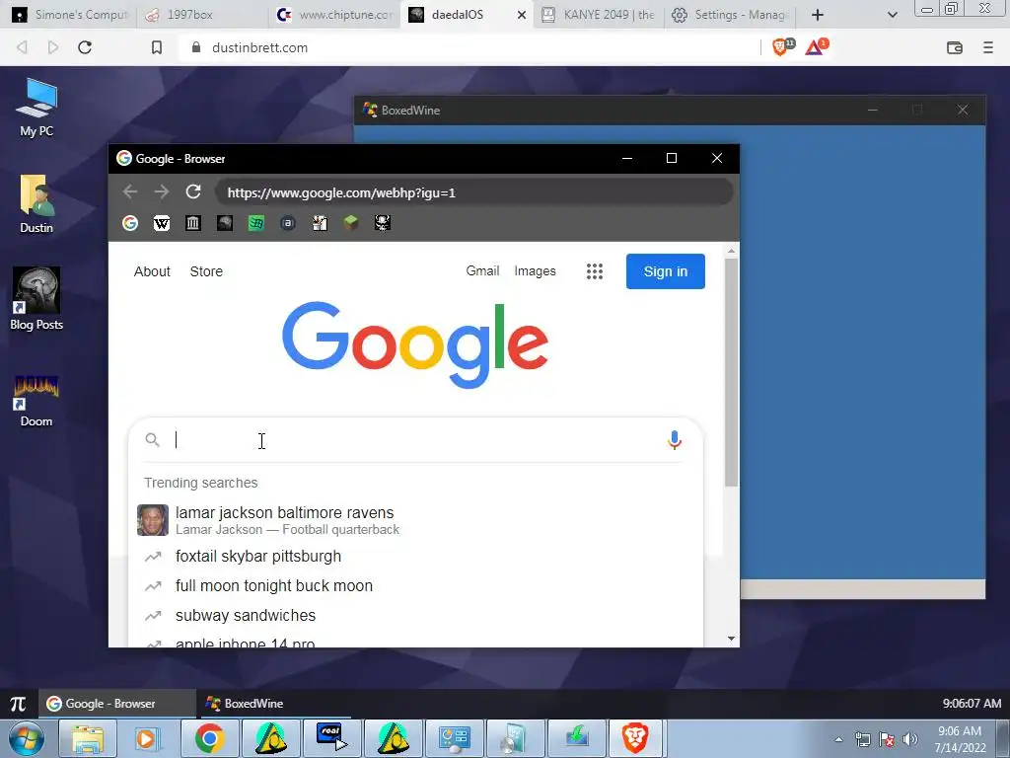The image size is (1010, 758).
Task: Open the Store link
Action: click(206, 271)
